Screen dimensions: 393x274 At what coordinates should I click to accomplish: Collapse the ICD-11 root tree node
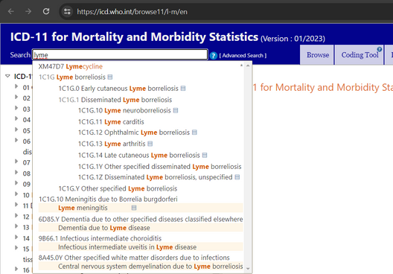tap(7, 76)
